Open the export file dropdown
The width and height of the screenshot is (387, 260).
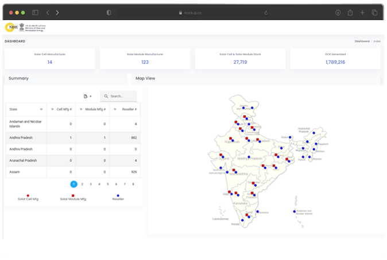point(87,96)
